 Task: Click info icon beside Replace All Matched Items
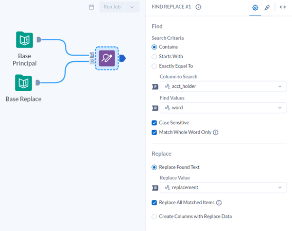219,203
